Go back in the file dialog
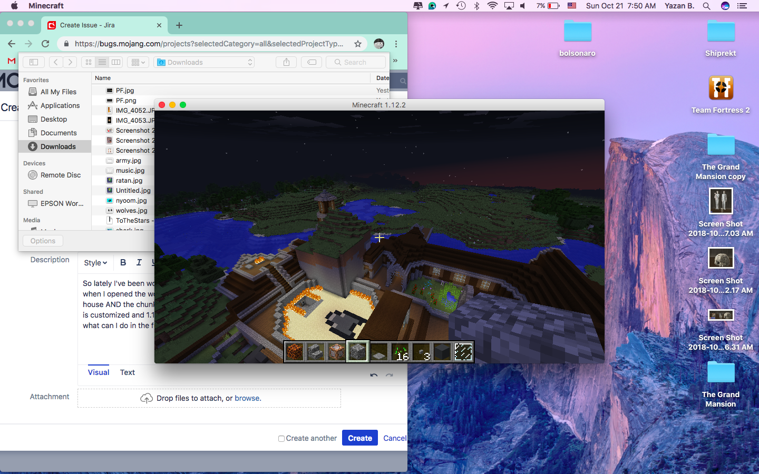 pos(56,62)
